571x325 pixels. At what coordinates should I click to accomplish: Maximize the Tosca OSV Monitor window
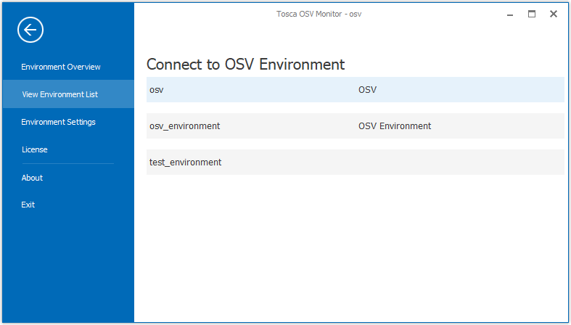[532, 14]
